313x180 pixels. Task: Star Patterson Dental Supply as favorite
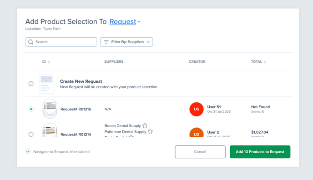click(x=150, y=131)
